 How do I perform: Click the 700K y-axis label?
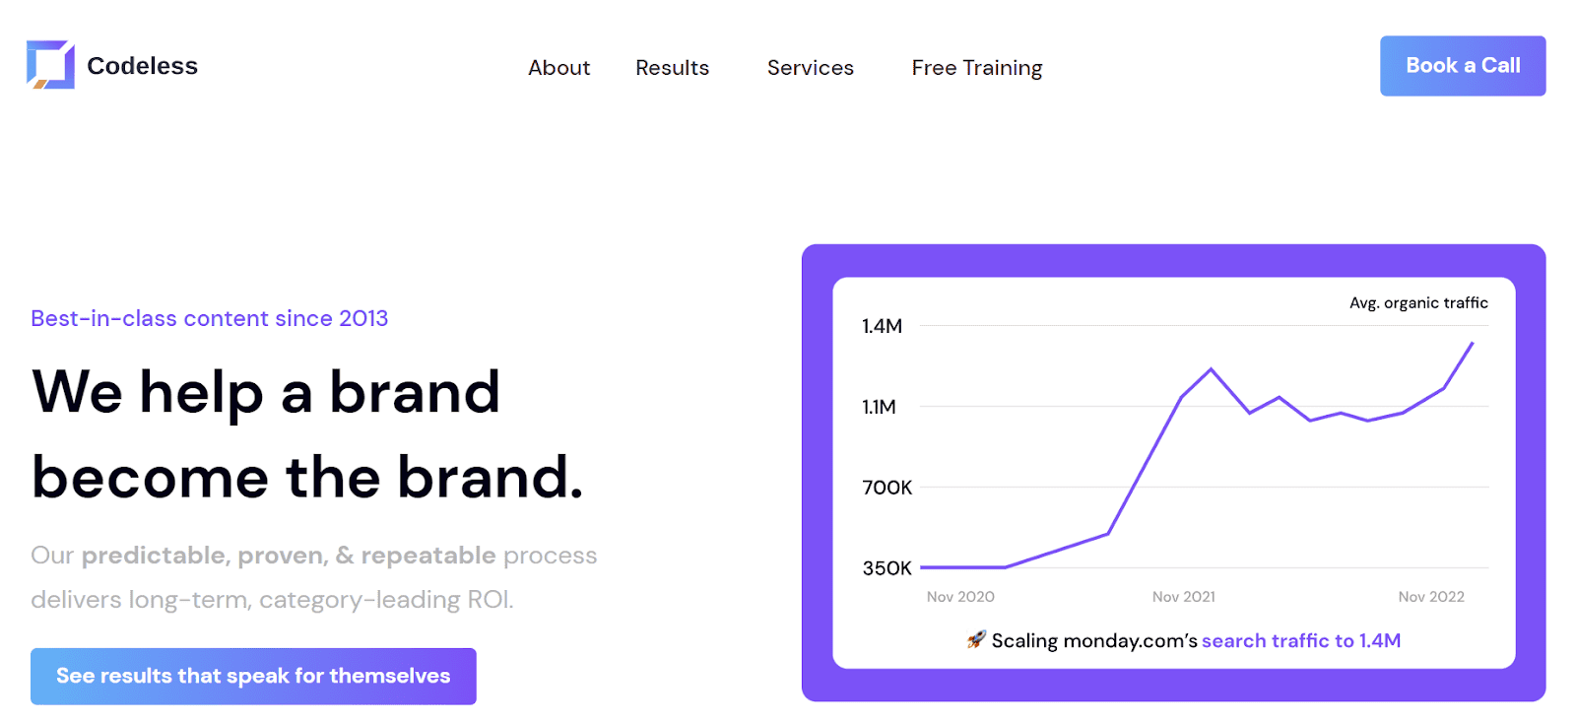886,488
